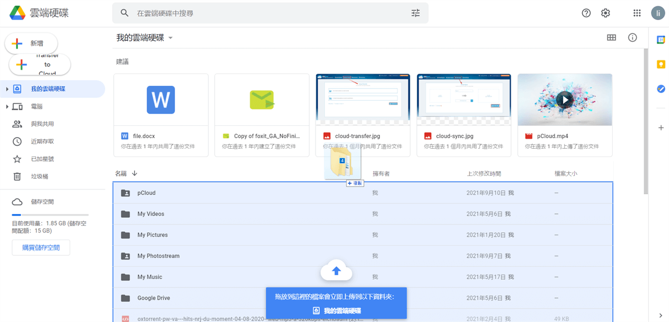Open Settings gear icon
This screenshot has height=322, width=669.
coord(605,13)
